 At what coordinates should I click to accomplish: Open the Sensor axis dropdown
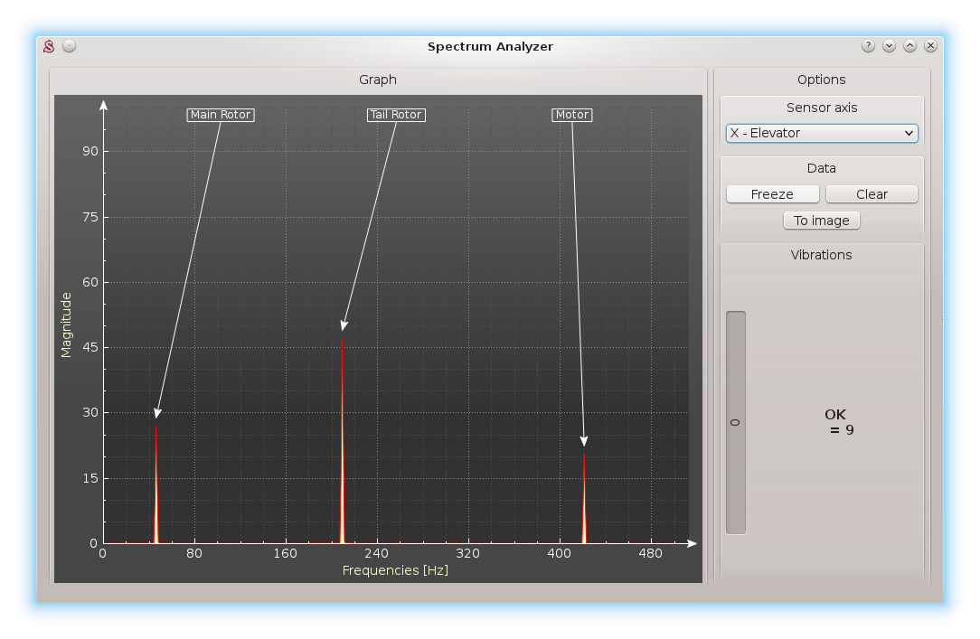tap(821, 133)
